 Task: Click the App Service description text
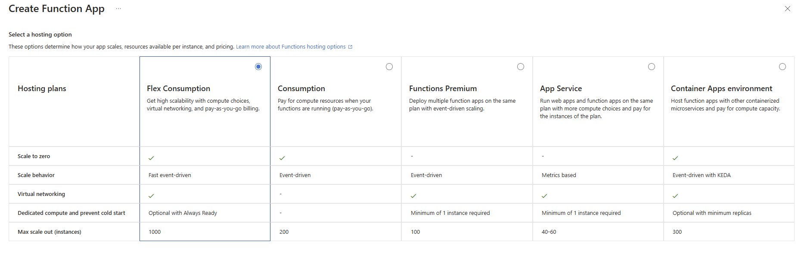click(x=596, y=109)
